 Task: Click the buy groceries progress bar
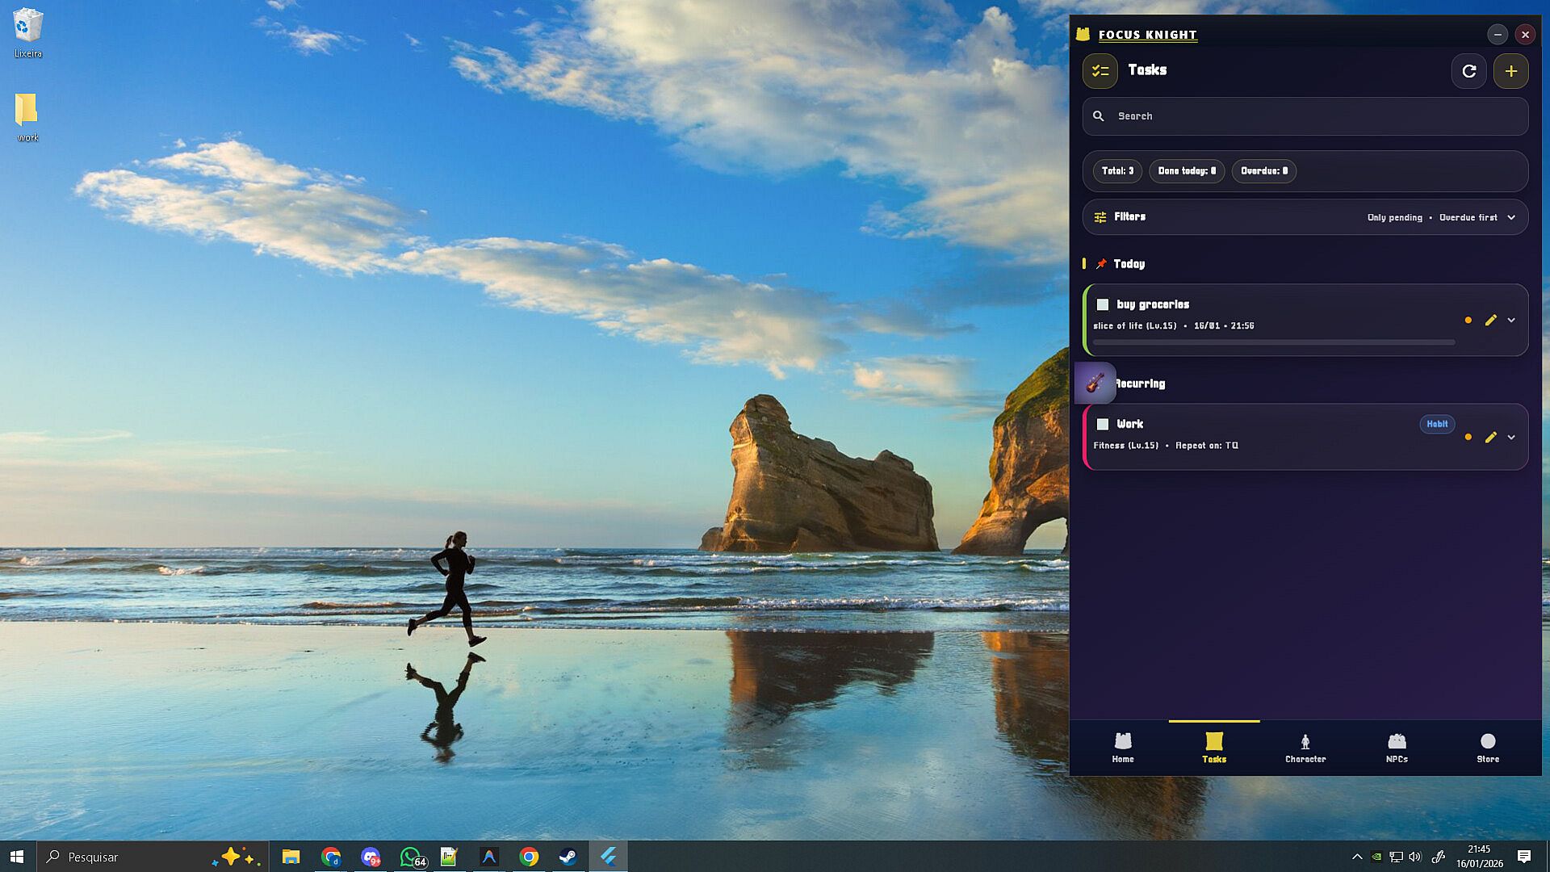tap(1273, 342)
